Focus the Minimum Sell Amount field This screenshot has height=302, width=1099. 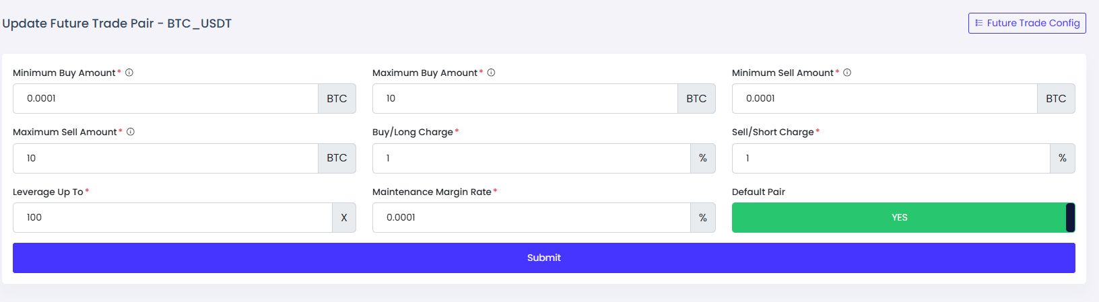point(885,98)
